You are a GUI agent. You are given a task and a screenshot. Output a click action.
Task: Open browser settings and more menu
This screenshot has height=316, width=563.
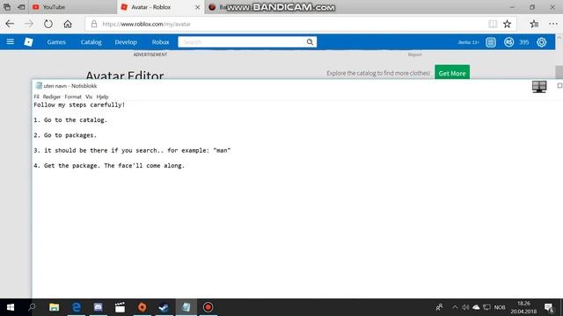click(x=553, y=24)
